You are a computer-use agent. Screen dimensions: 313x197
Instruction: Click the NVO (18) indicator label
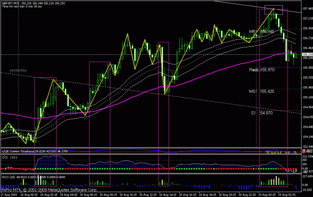point(34,177)
